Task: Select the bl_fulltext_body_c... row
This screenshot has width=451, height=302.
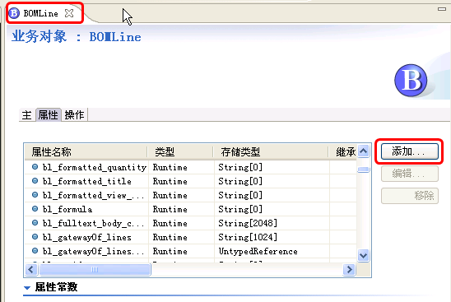Action: (191, 224)
